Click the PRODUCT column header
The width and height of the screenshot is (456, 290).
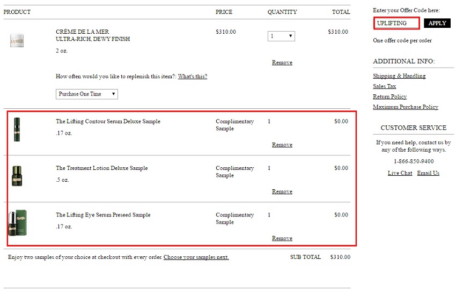click(17, 12)
